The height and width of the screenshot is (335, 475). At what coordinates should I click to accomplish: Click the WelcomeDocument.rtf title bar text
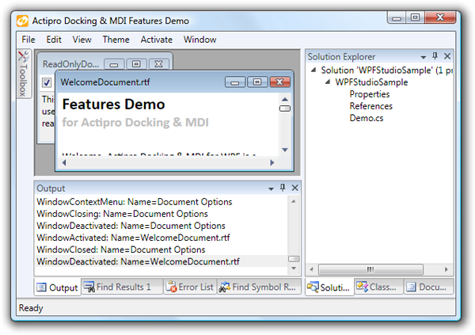pos(104,82)
